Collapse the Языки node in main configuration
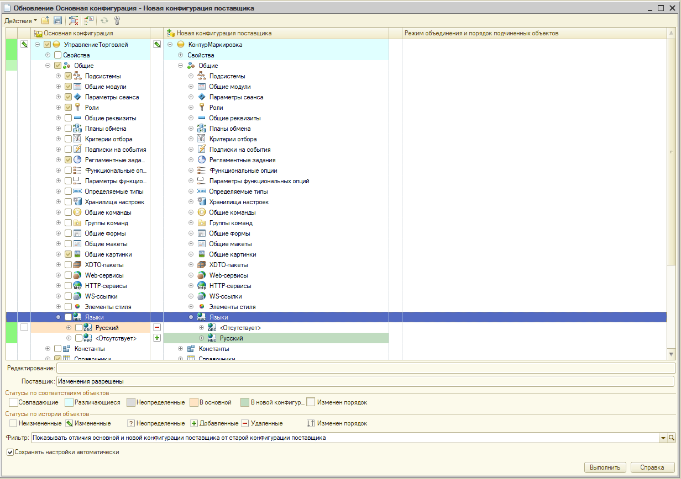This screenshot has width=681, height=479. click(x=59, y=317)
